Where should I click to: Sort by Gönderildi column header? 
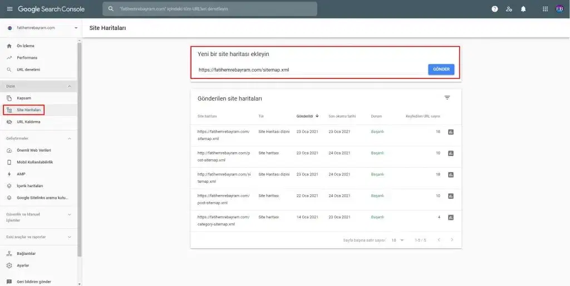pyautogui.click(x=307, y=116)
